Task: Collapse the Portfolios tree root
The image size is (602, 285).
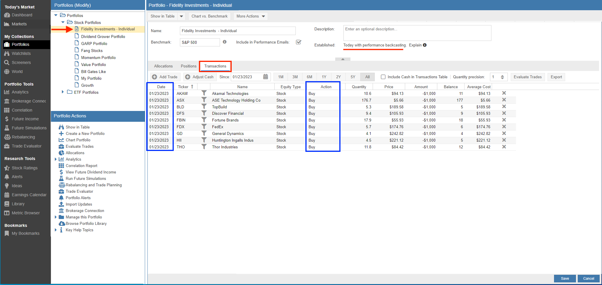Action: 56,15
